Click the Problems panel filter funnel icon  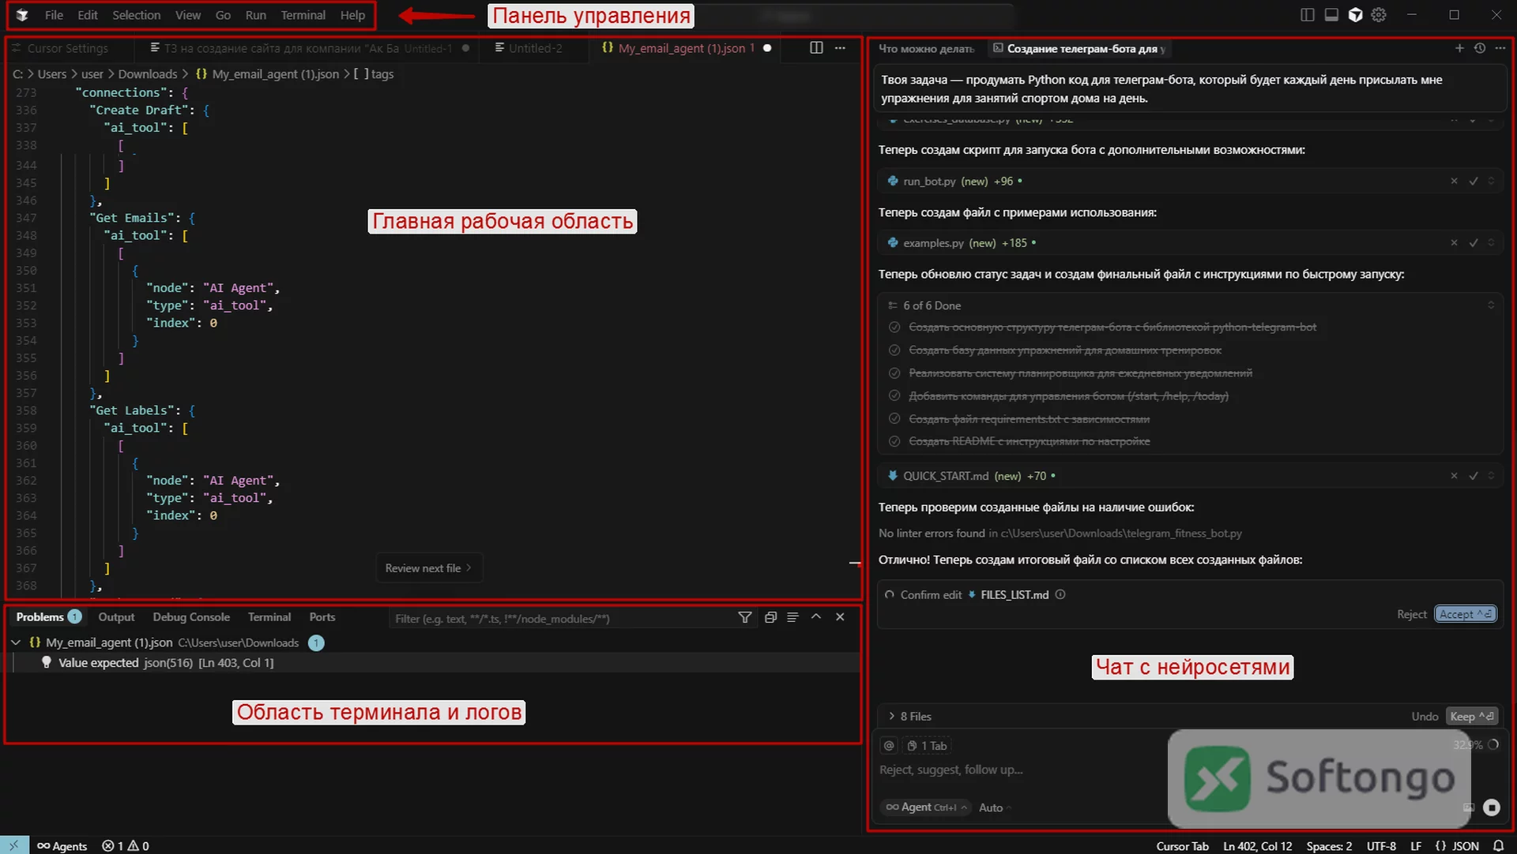[x=744, y=617]
